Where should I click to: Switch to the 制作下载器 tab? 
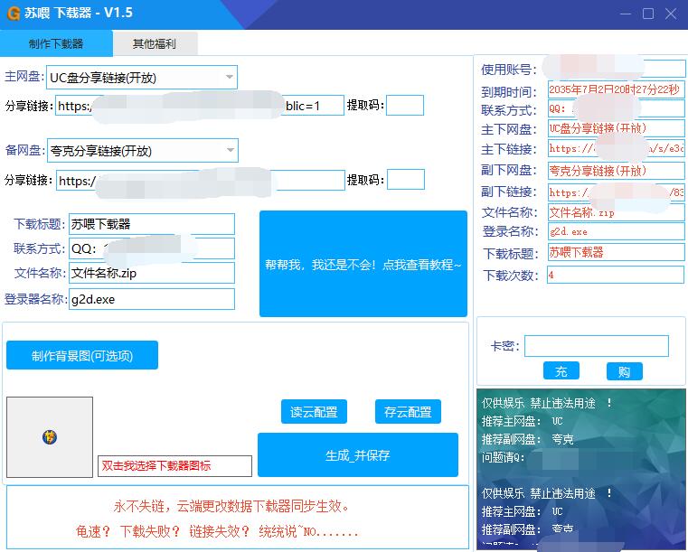[x=56, y=43]
